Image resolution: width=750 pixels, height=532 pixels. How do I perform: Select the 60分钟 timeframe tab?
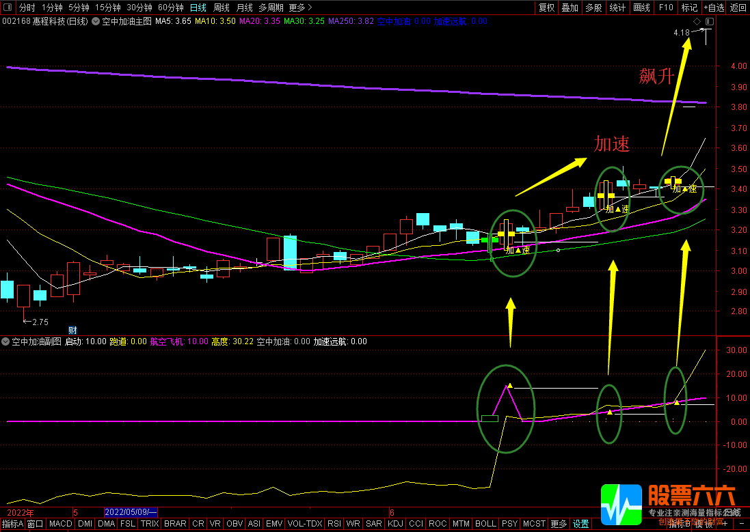coord(170,8)
